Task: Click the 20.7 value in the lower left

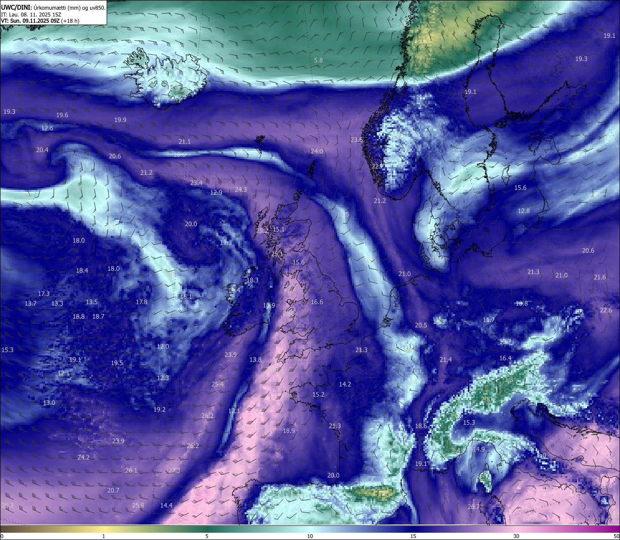Action: 113,490
